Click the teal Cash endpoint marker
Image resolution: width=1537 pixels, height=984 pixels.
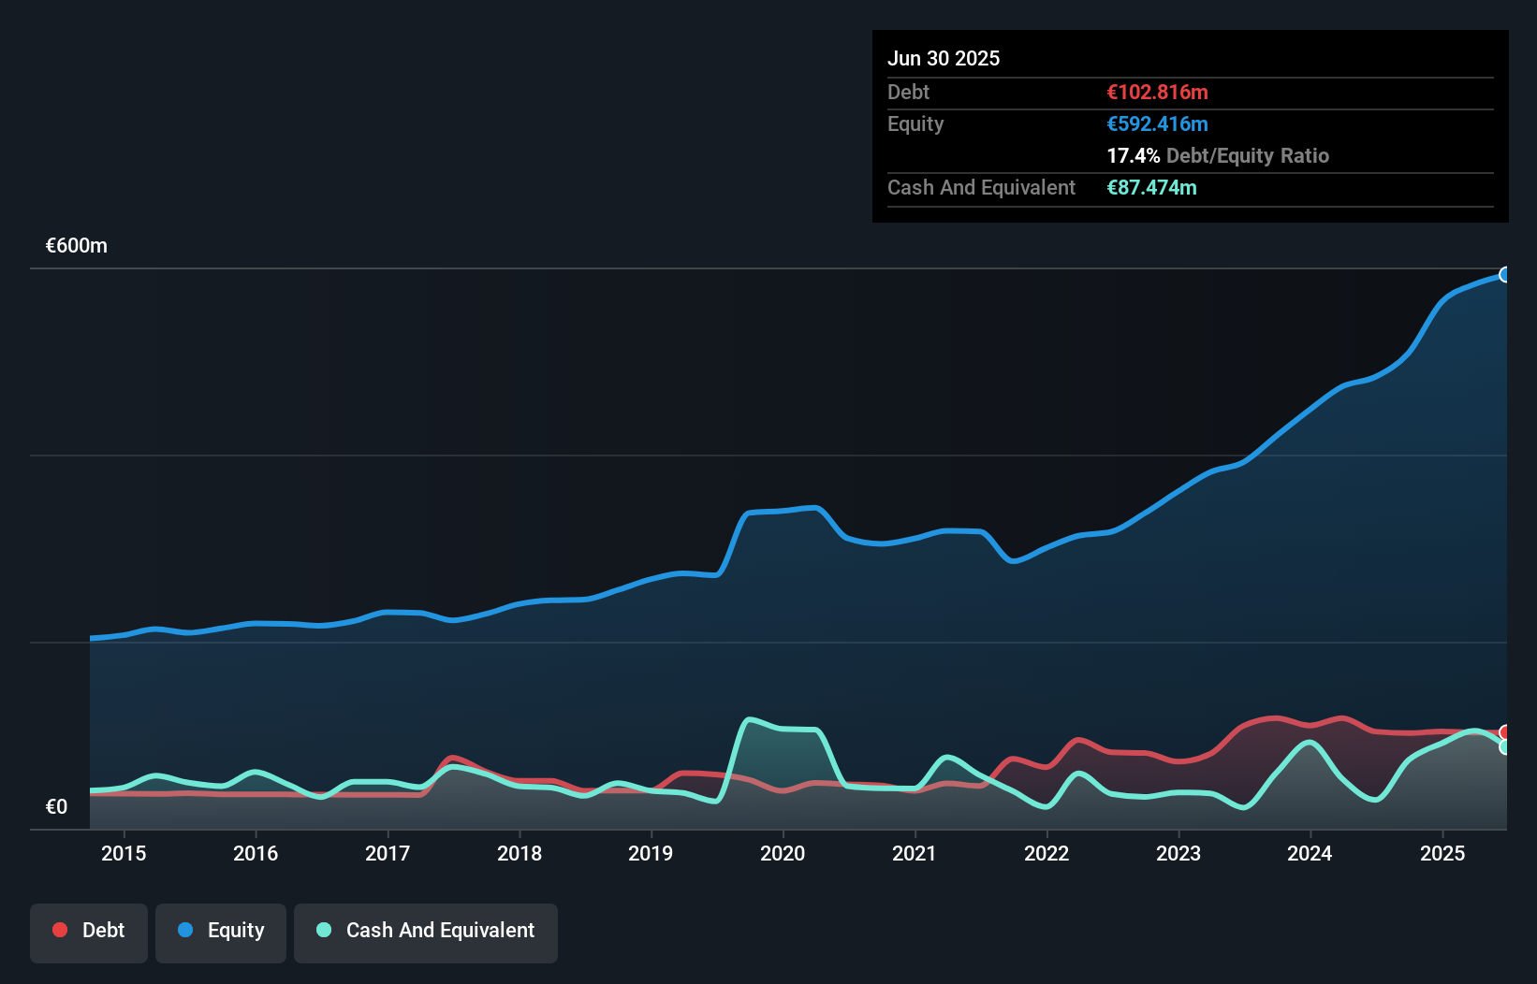coord(1505,746)
